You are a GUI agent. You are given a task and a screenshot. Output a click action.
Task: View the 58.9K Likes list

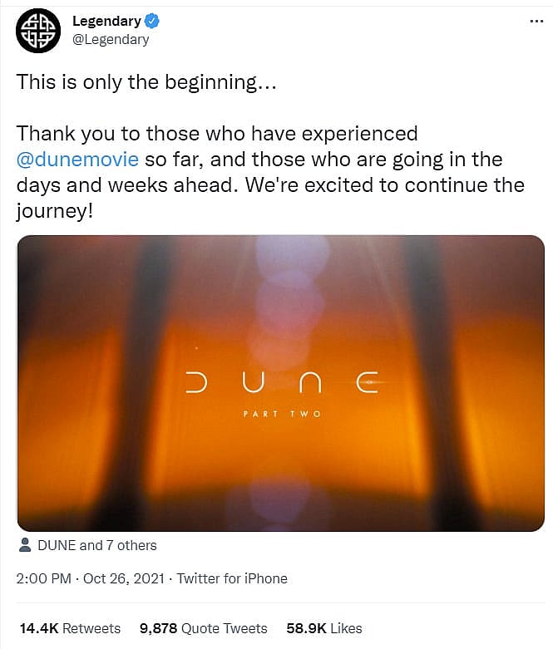(325, 628)
